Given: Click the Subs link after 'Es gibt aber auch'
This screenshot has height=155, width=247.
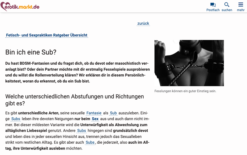Looking at the screenshot, I should coord(90,142).
